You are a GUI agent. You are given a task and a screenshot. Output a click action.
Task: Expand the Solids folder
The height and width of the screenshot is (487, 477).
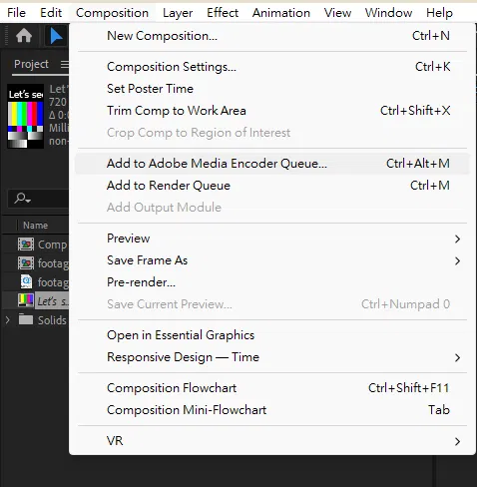pos(7,320)
